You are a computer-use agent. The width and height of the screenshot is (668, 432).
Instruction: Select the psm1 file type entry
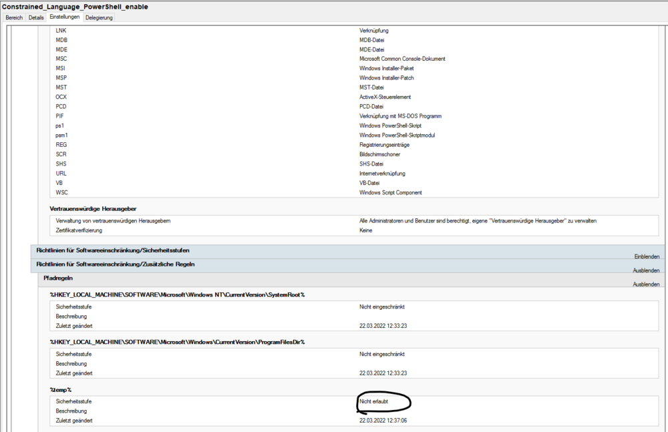coord(62,136)
